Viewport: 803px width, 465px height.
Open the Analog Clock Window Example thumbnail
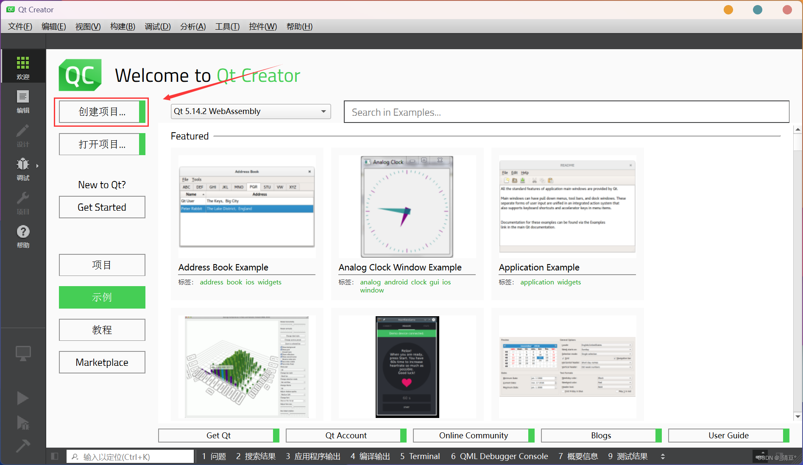(407, 207)
